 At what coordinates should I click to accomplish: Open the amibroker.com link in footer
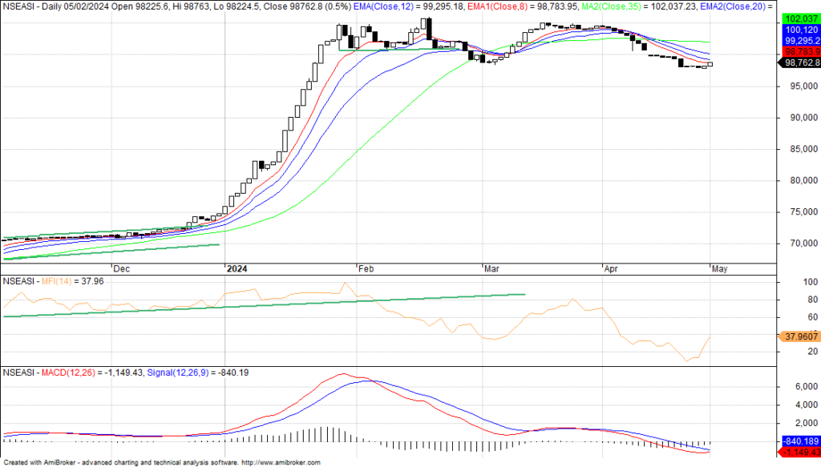tap(281, 462)
